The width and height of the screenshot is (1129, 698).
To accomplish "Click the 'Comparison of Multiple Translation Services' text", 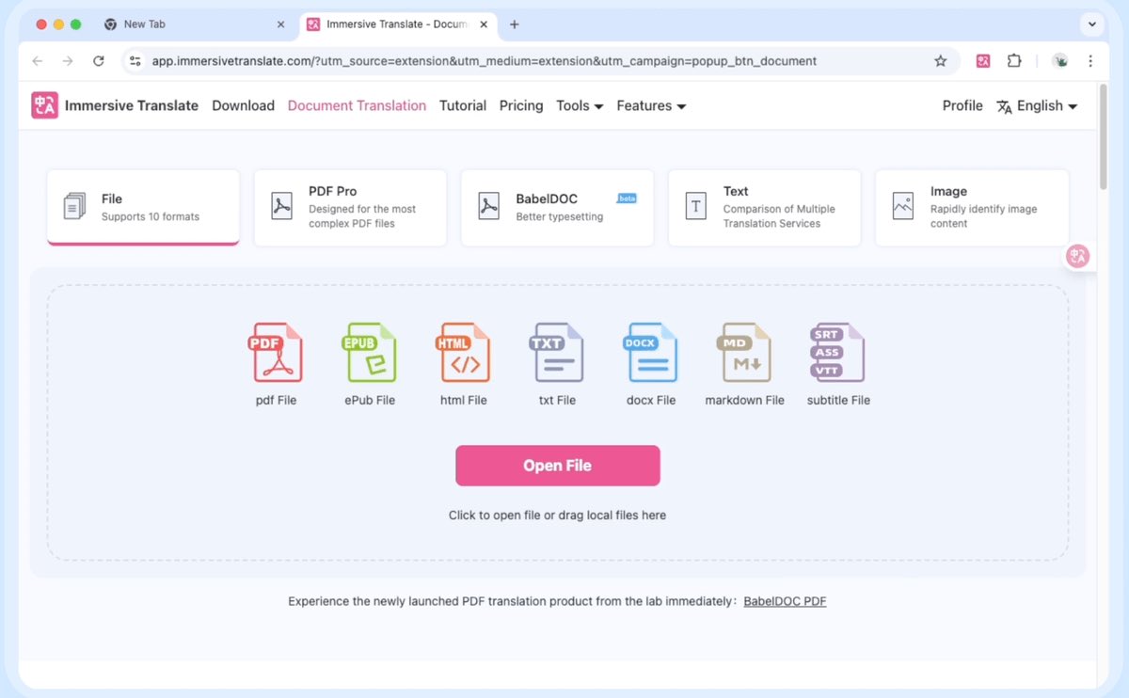I will click(779, 216).
